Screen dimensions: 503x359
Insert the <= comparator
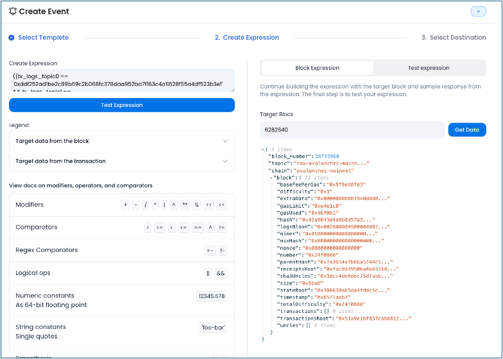[x=183, y=228]
